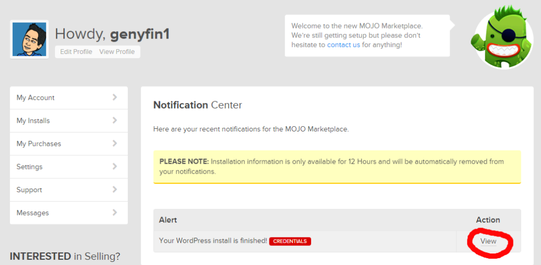Open the View Profile link
Image resolution: width=541 pixels, height=265 pixels.
(117, 52)
